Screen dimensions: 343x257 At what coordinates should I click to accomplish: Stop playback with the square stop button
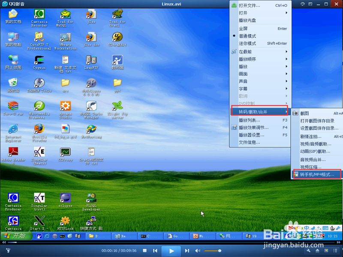coord(144,251)
